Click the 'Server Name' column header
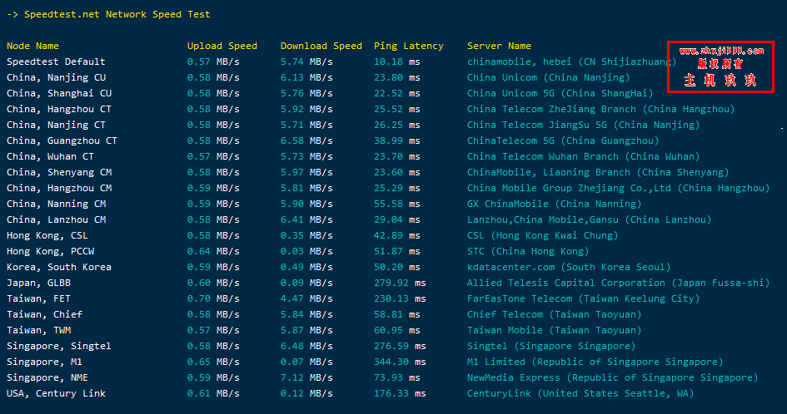 (499, 46)
